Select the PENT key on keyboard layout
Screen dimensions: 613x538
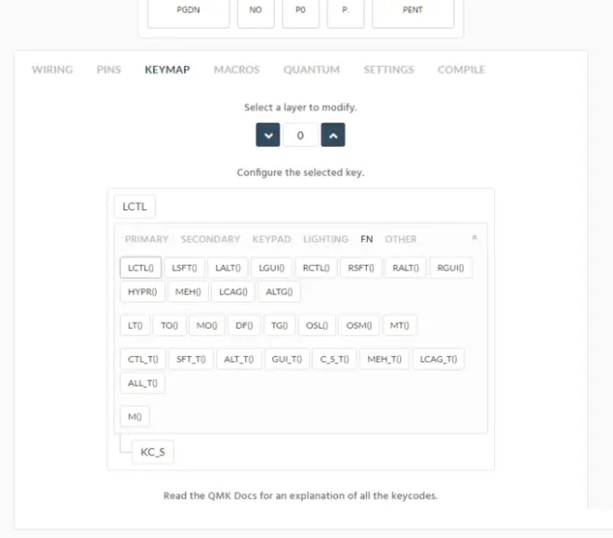coord(412,12)
